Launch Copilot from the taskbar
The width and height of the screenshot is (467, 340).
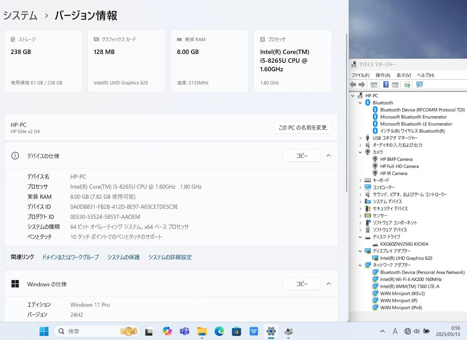(x=167, y=331)
